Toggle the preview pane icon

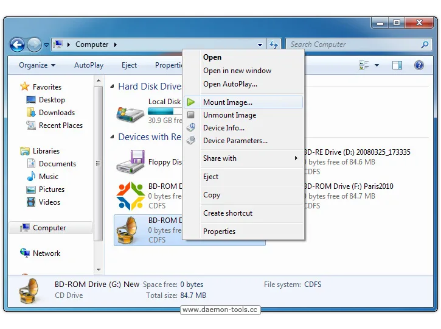[397, 65]
